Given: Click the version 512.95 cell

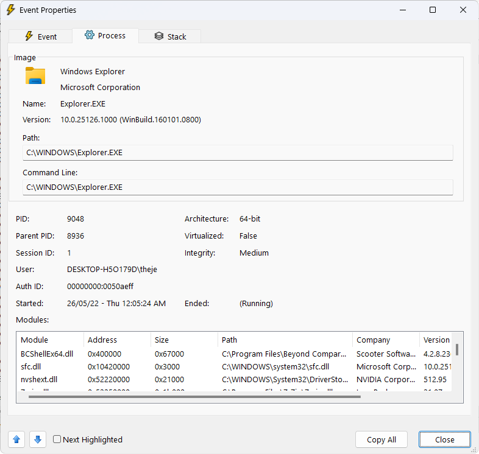Looking at the screenshot, I should (x=435, y=380).
